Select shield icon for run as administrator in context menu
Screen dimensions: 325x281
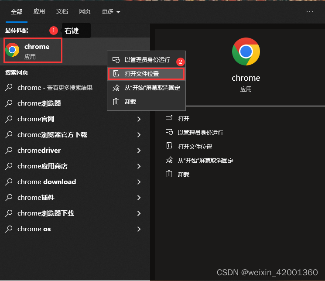116,60
